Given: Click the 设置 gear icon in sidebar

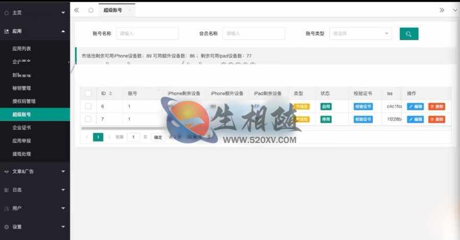Looking at the screenshot, I should (7, 227).
